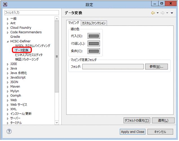Switch to the カスタムファンクション tab
179x141 pixels.
(x=94, y=23)
